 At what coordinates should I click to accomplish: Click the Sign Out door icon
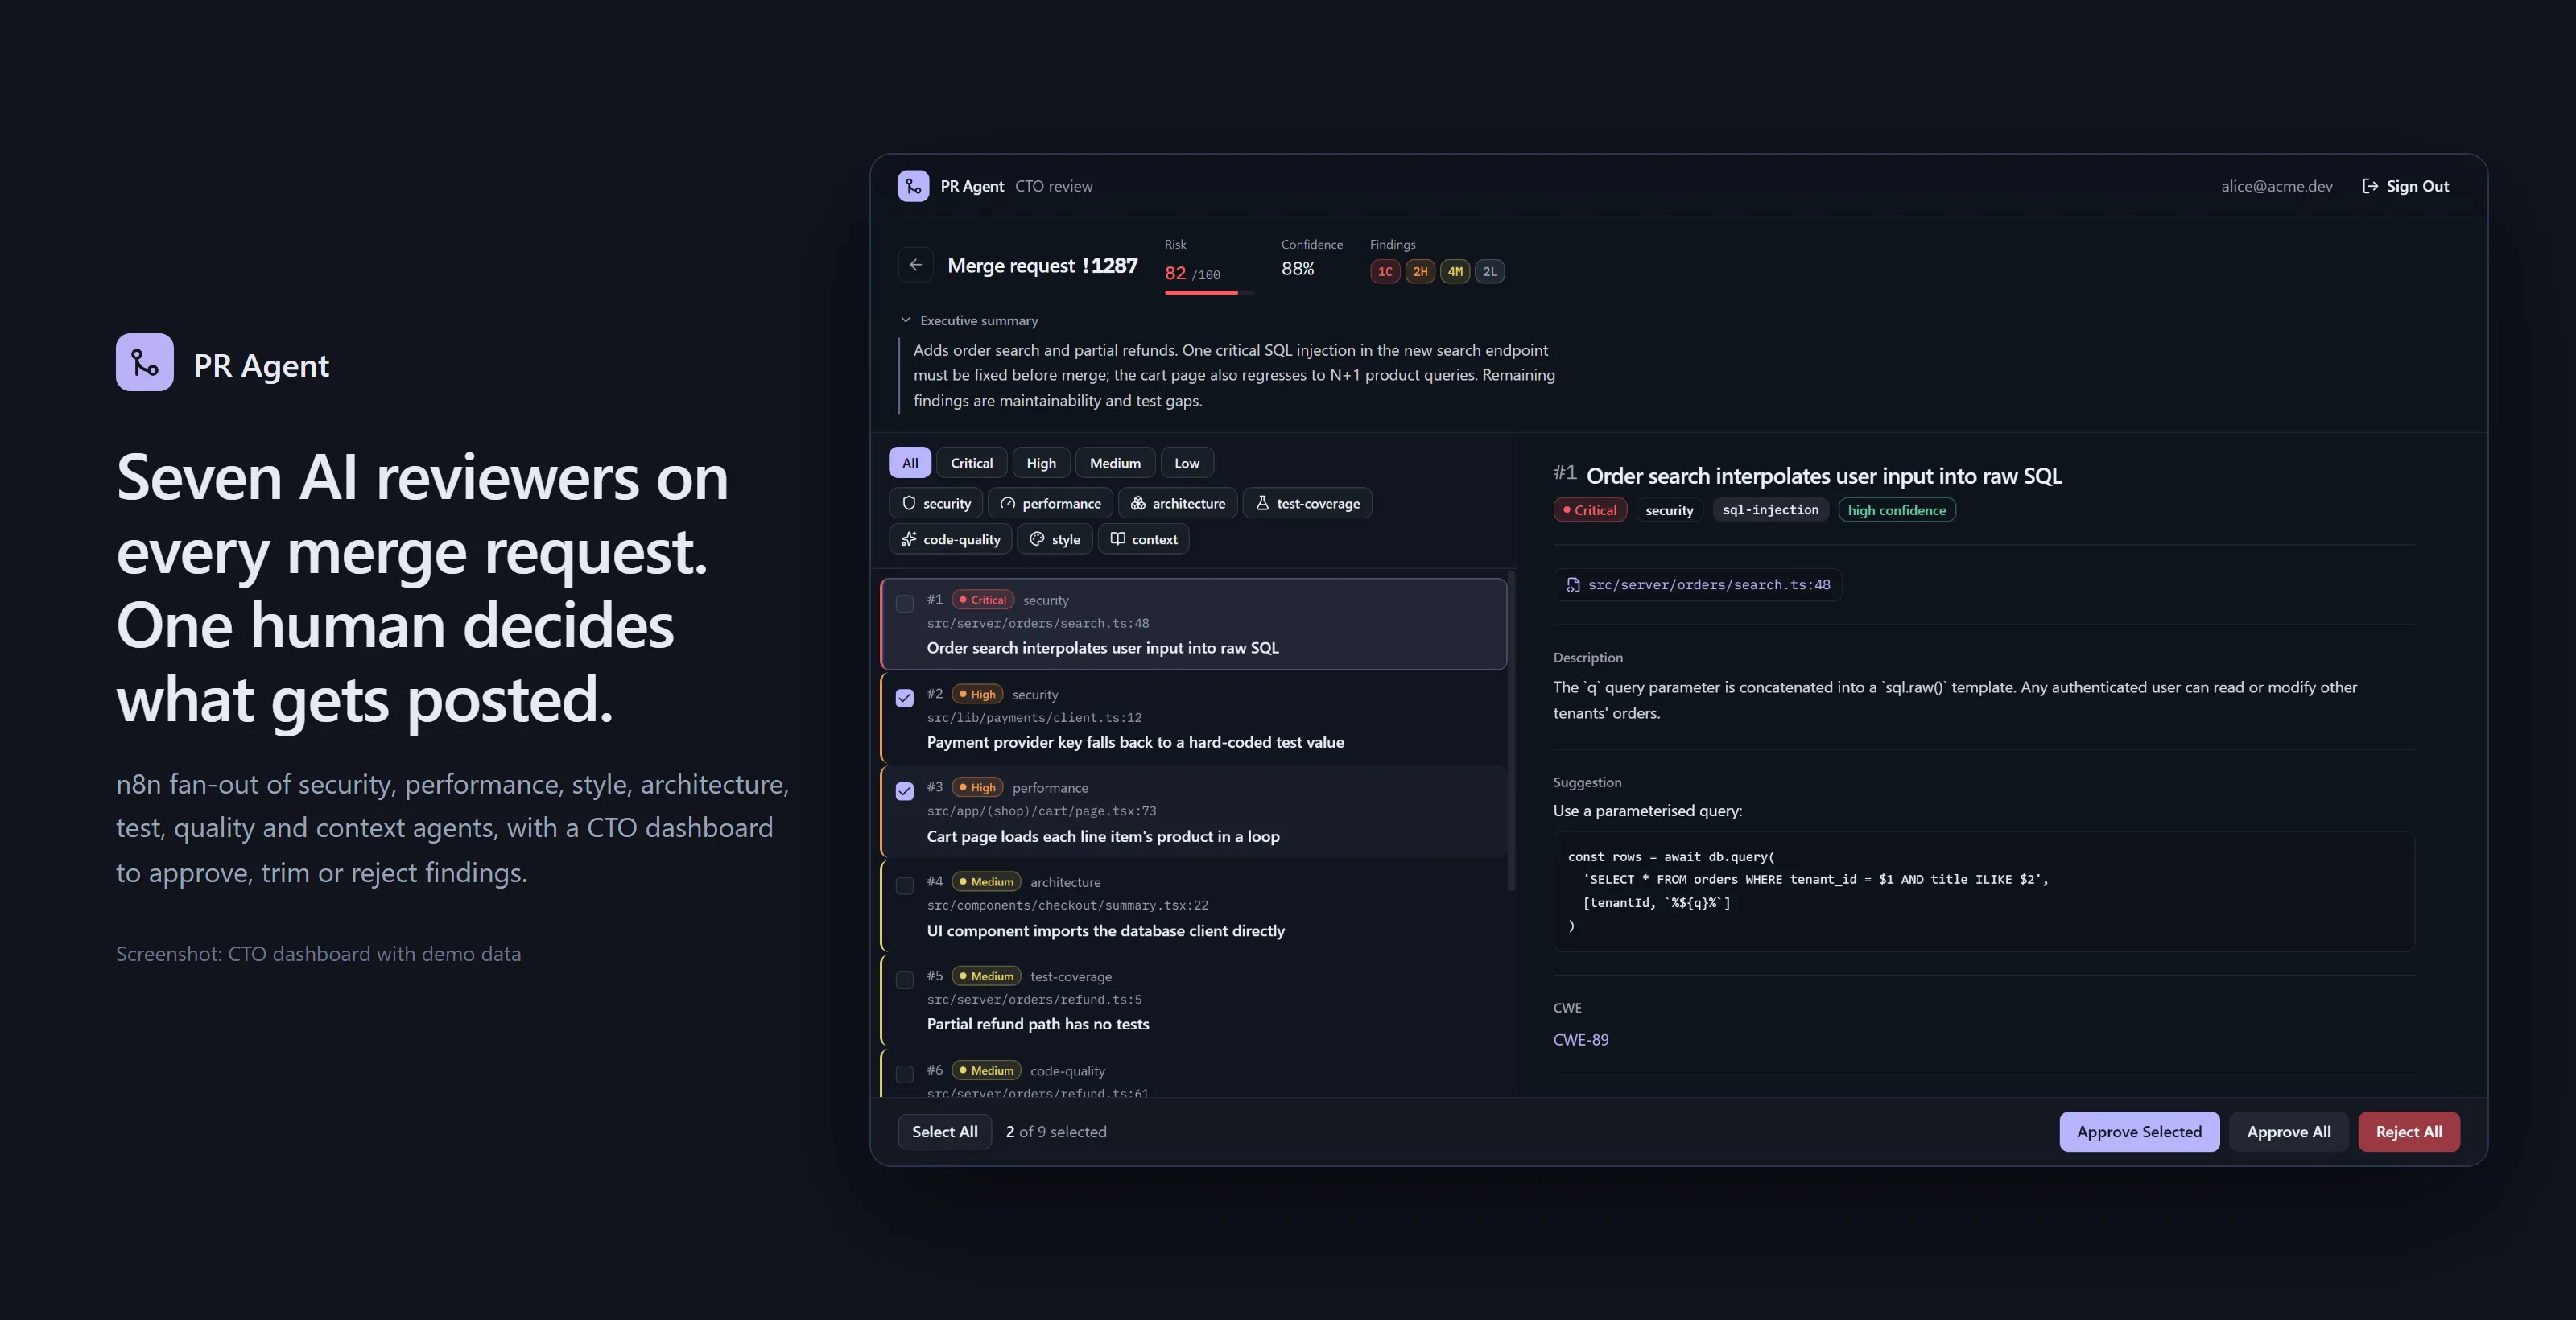click(x=2369, y=186)
